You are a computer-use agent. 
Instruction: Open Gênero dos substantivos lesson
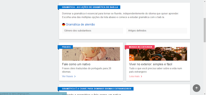(x=92, y=31)
